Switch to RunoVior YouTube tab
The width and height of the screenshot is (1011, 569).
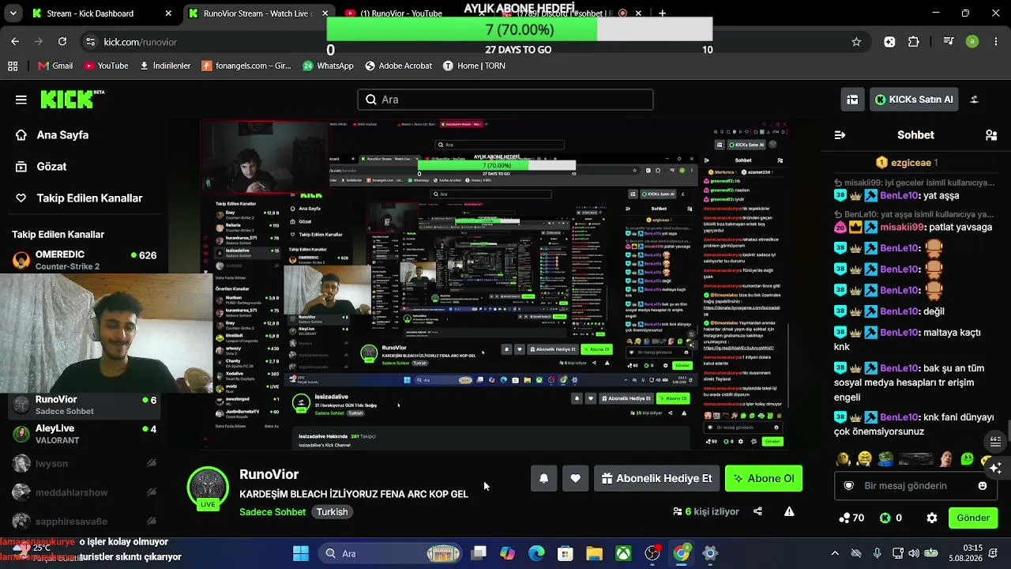408,13
